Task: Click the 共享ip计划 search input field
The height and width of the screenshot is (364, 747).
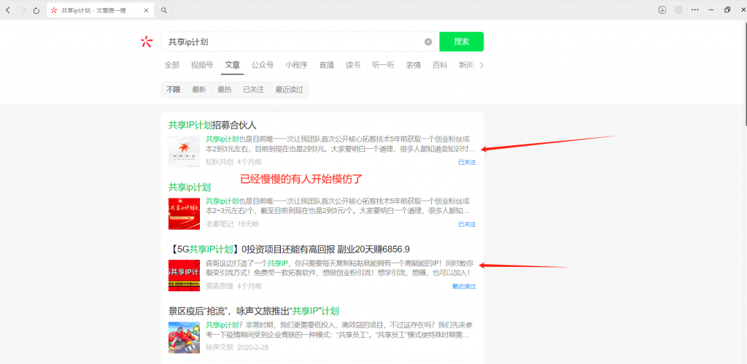Action: point(292,42)
